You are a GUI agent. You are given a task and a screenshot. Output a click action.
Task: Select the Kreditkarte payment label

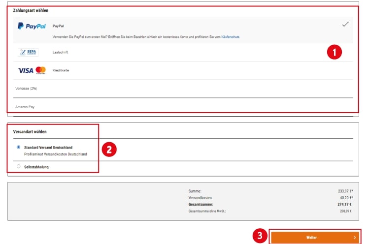[x=61, y=70]
